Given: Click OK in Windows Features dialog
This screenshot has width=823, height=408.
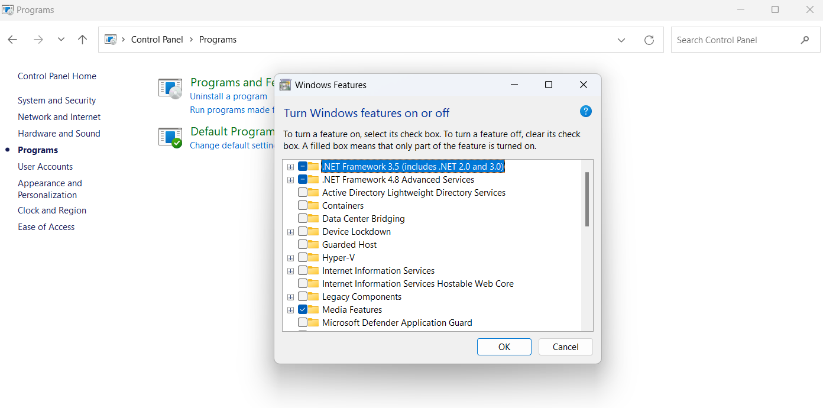Looking at the screenshot, I should pyautogui.click(x=504, y=347).
